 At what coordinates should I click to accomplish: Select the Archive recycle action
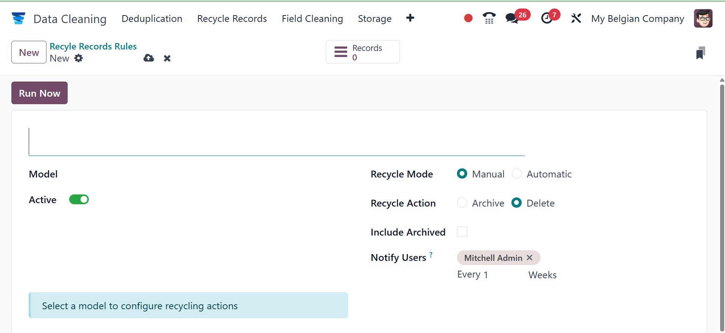pyautogui.click(x=462, y=203)
